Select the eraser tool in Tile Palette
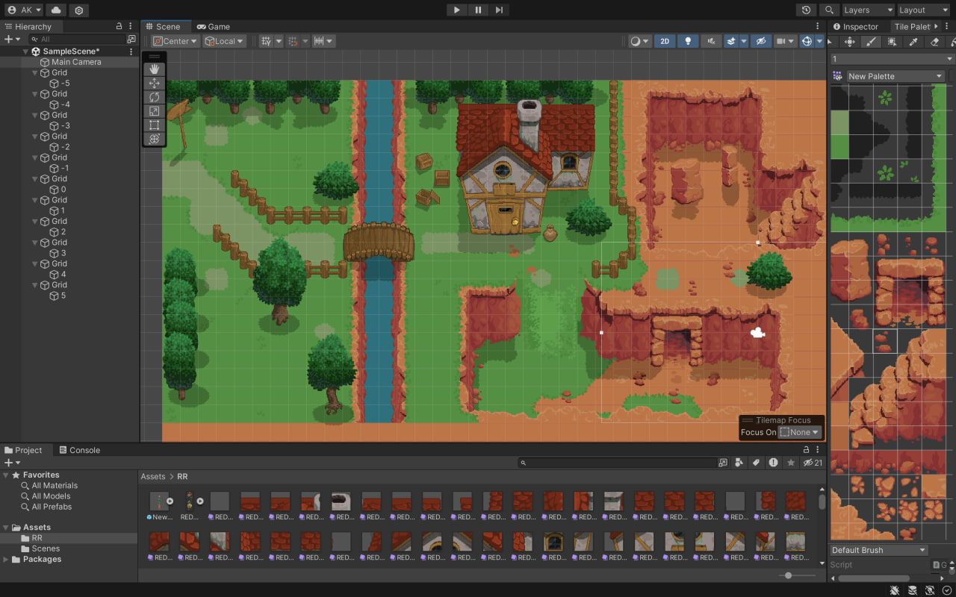This screenshot has height=597, width=956. [x=934, y=43]
